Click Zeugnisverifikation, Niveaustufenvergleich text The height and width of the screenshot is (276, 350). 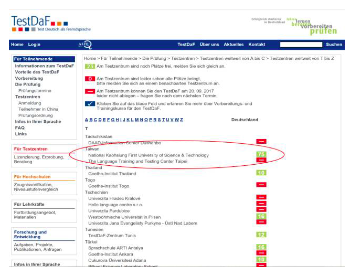coord(36,187)
